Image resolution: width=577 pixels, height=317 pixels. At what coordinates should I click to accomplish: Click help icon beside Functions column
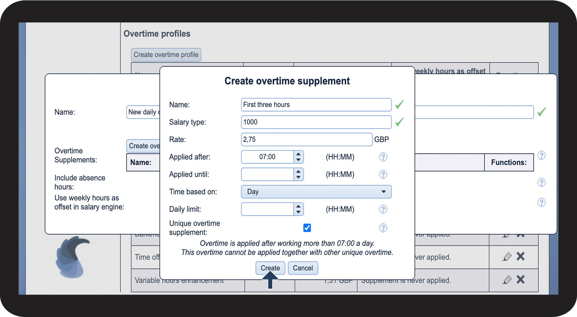pyautogui.click(x=541, y=155)
